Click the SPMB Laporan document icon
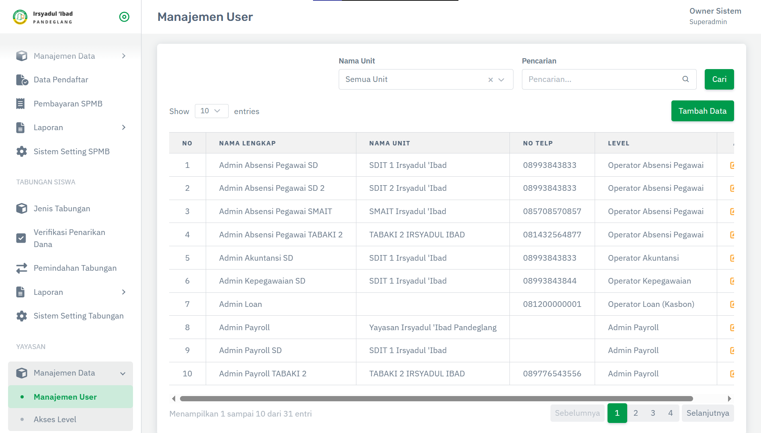The width and height of the screenshot is (761, 433). (20, 128)
